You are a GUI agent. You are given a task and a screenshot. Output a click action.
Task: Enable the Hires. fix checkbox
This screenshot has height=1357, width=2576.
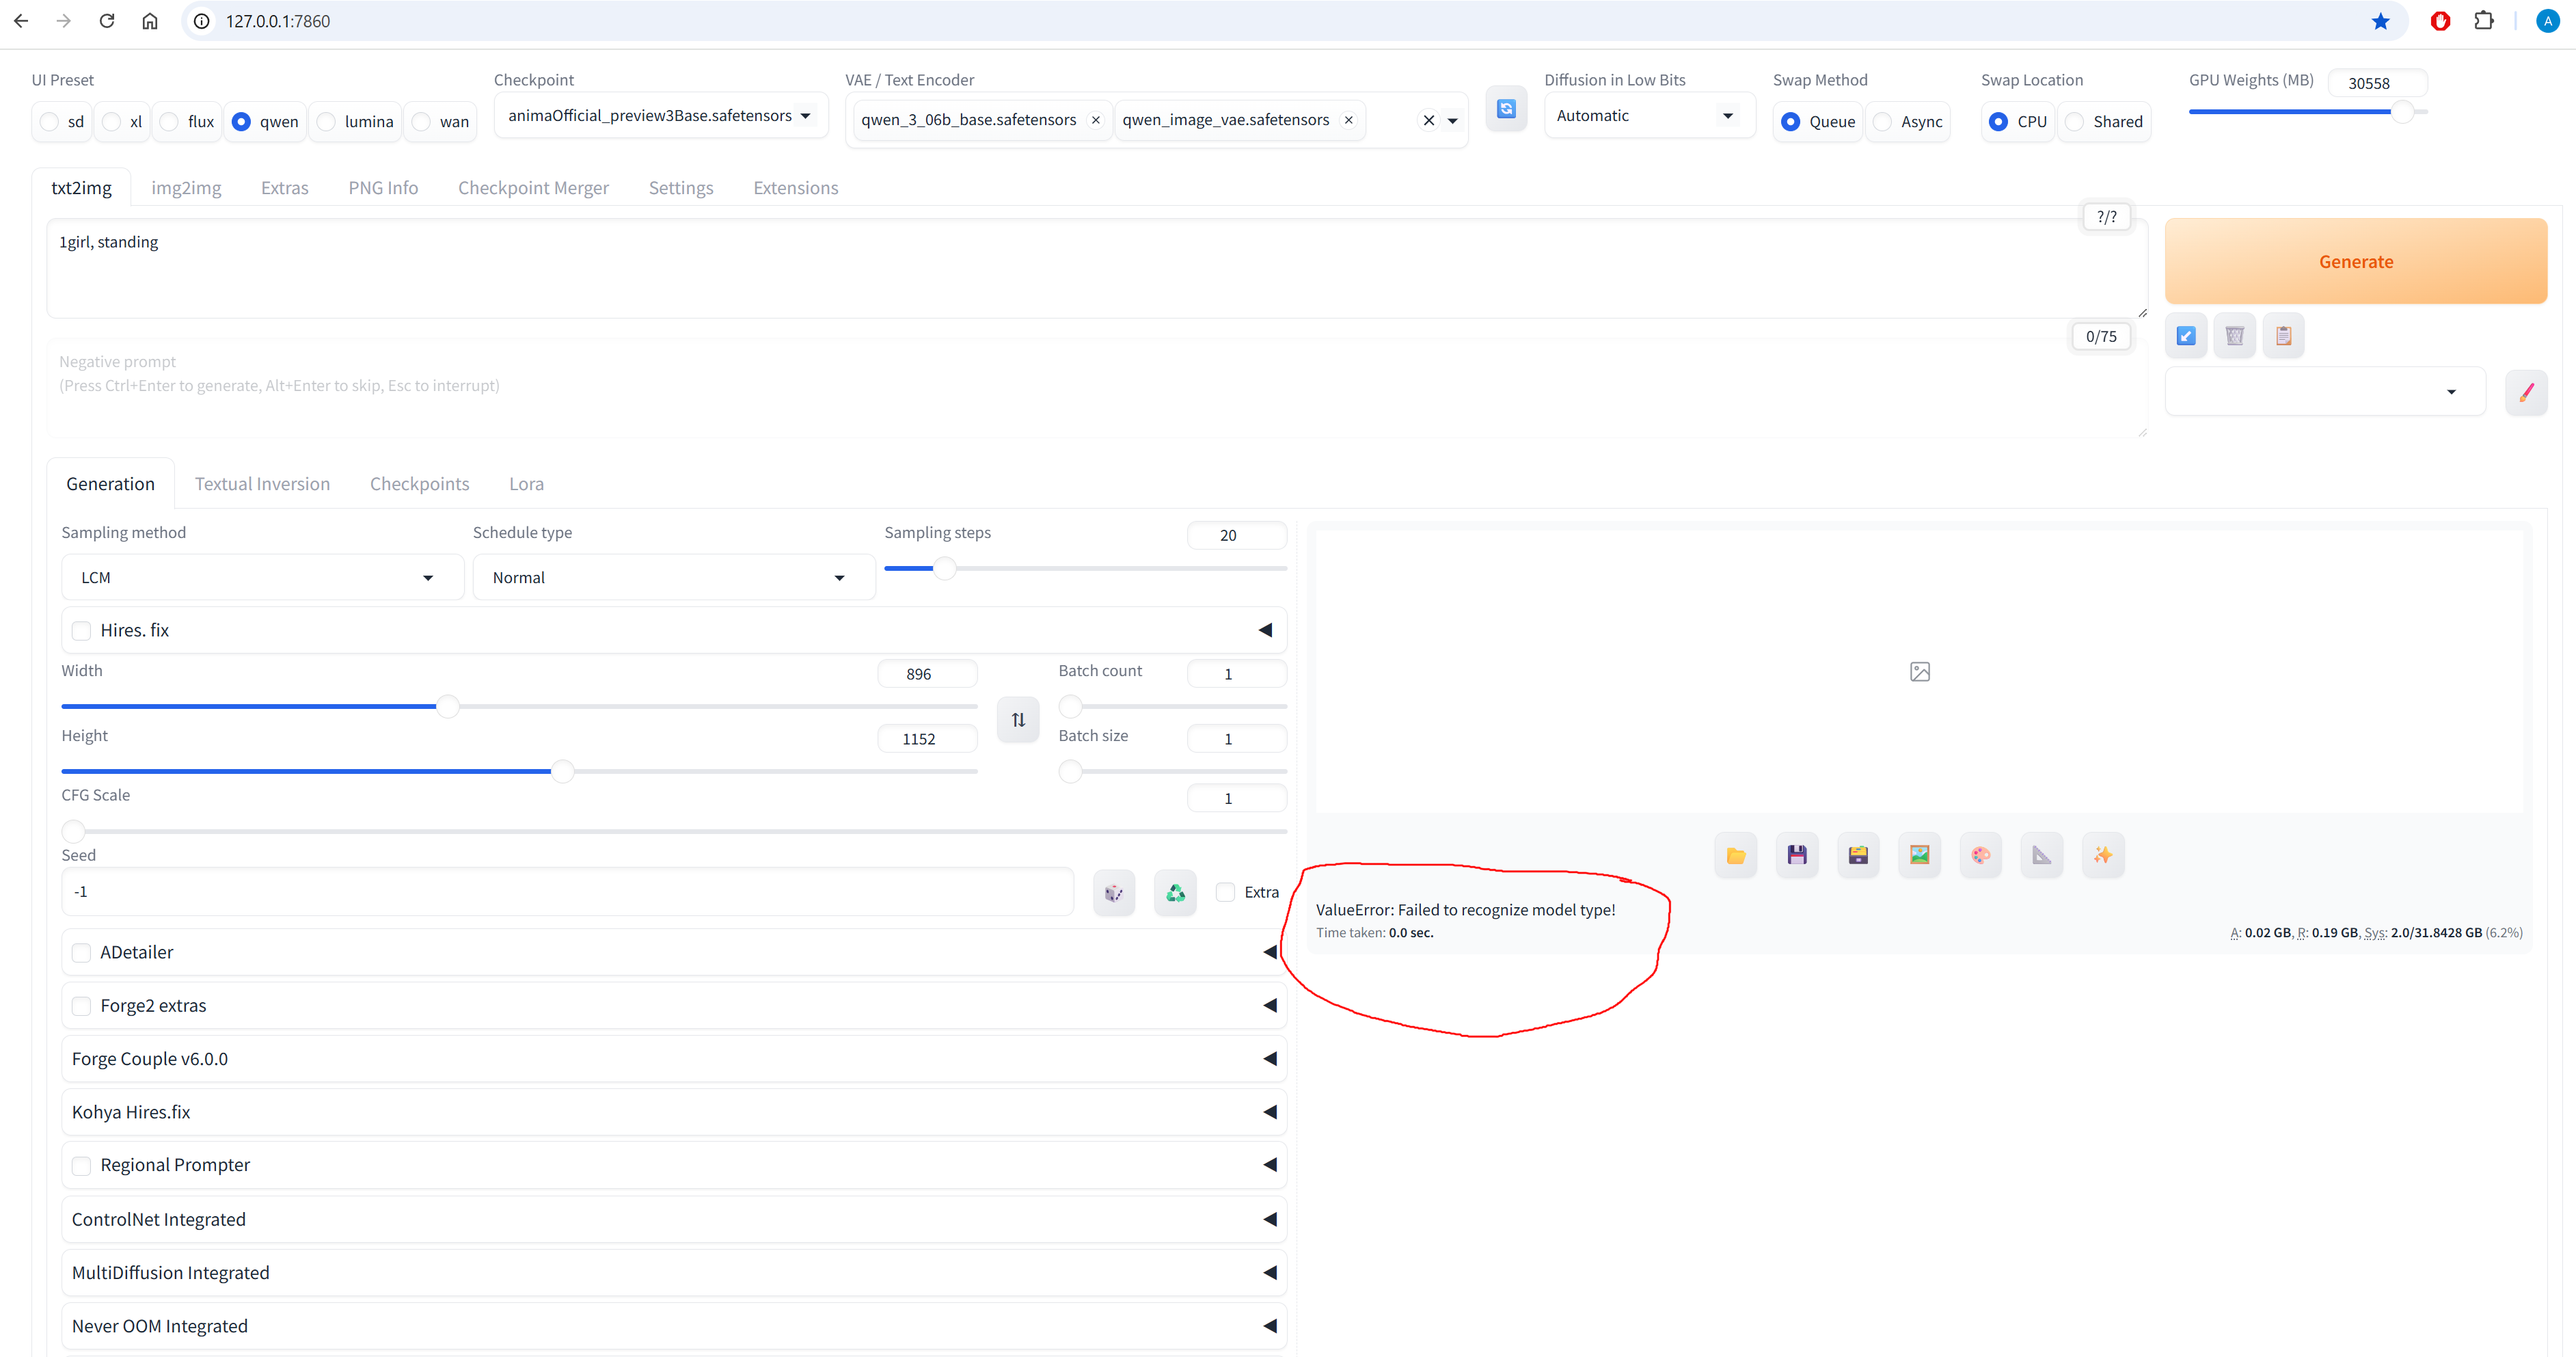[82, 631]
